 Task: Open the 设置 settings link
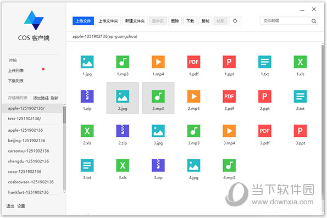point(21,206)
